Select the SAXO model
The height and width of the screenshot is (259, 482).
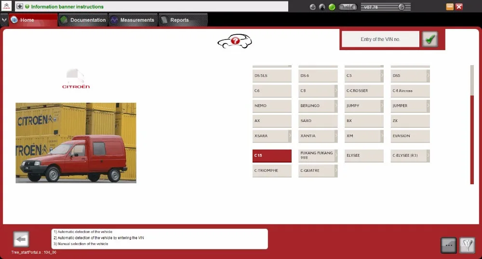pyautogui.click(x=318, y=121)
